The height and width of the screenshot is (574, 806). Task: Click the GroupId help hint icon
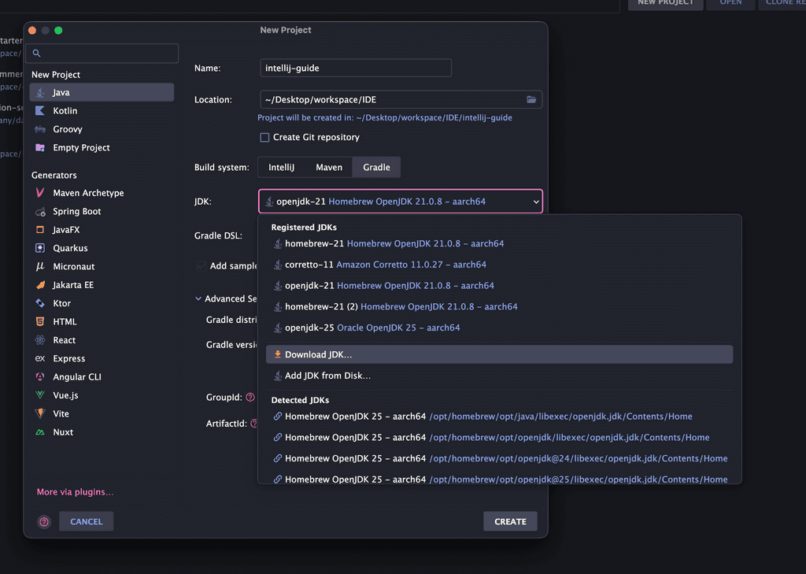tap(250, 398)
